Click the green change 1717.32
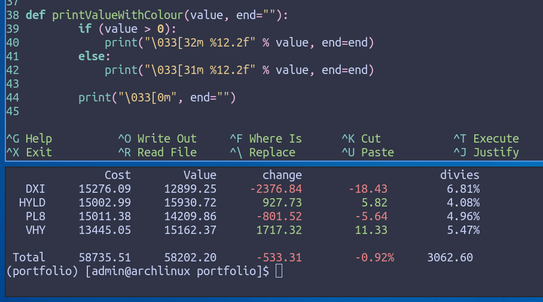This screenshot has height=302, width=543. click(279, 230)
